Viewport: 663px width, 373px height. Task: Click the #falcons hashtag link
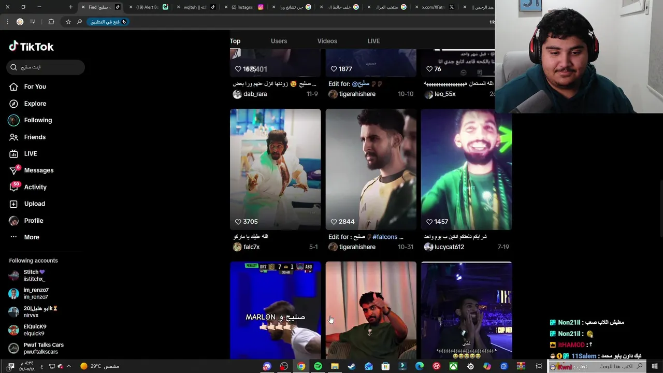[385, 237]
